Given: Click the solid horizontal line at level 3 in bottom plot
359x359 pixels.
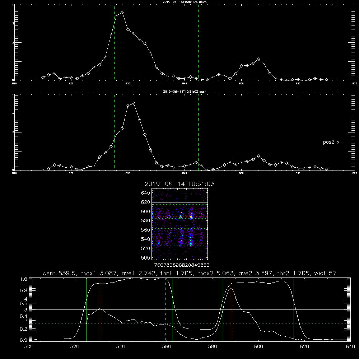Looking at the screenshot, I should pyautogui.click(x=190, y=310).
